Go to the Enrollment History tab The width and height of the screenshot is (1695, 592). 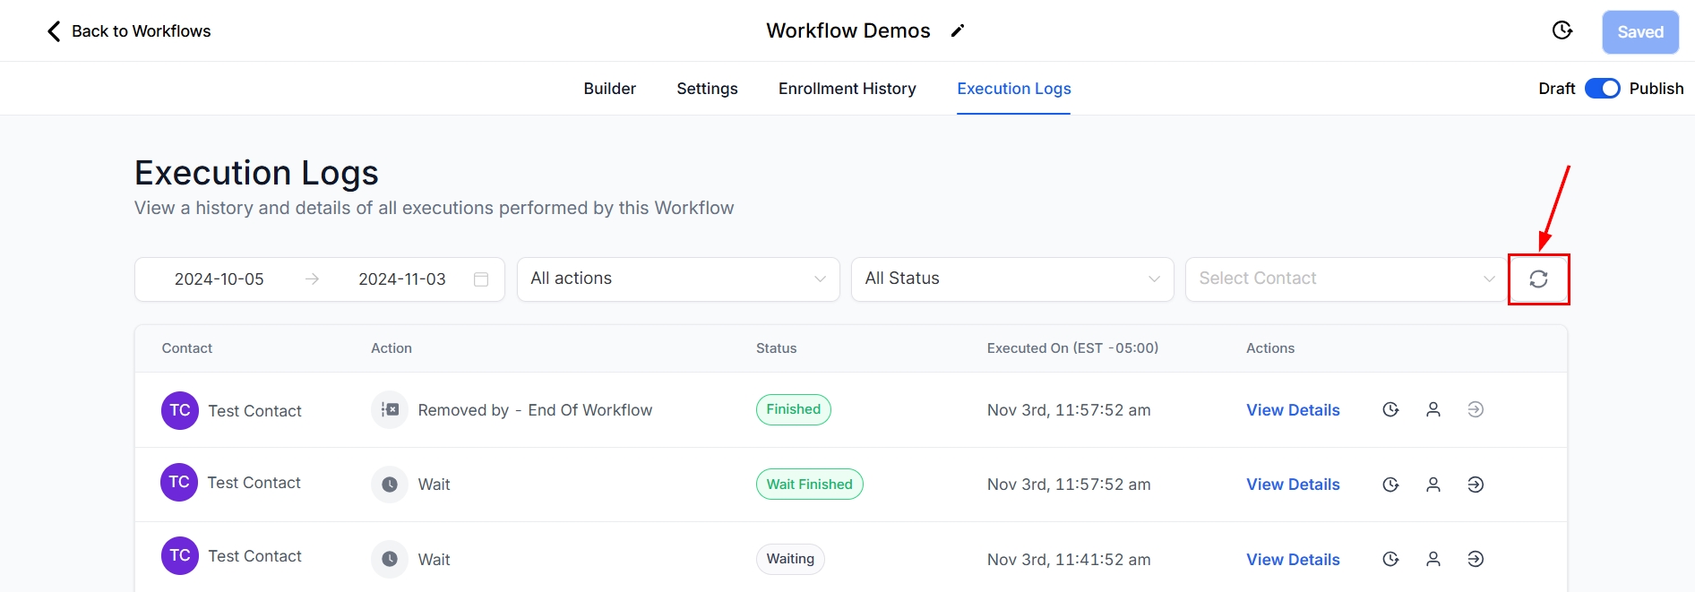click(x=847, y=89)
